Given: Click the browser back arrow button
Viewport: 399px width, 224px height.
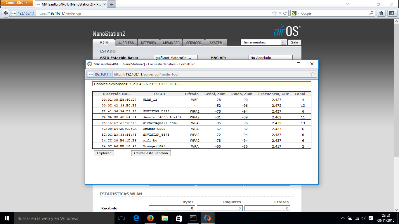Looking at the screenshot, I should (6, 13).
